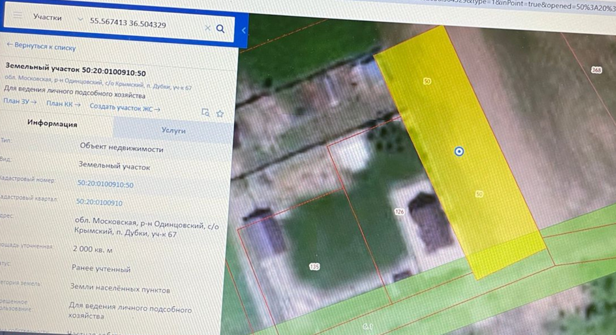Click the blue location marker on the map
This screenshot has width=616, height=335.
tap(459, 151)
